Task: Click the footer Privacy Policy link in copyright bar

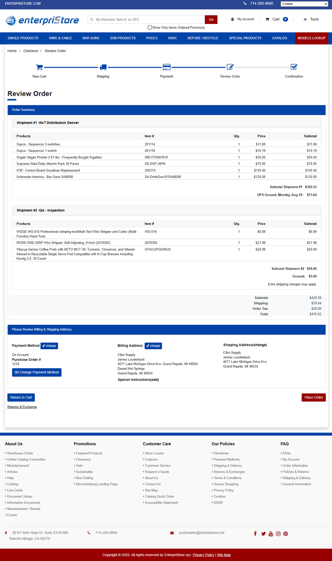Action: click(204, 555)
